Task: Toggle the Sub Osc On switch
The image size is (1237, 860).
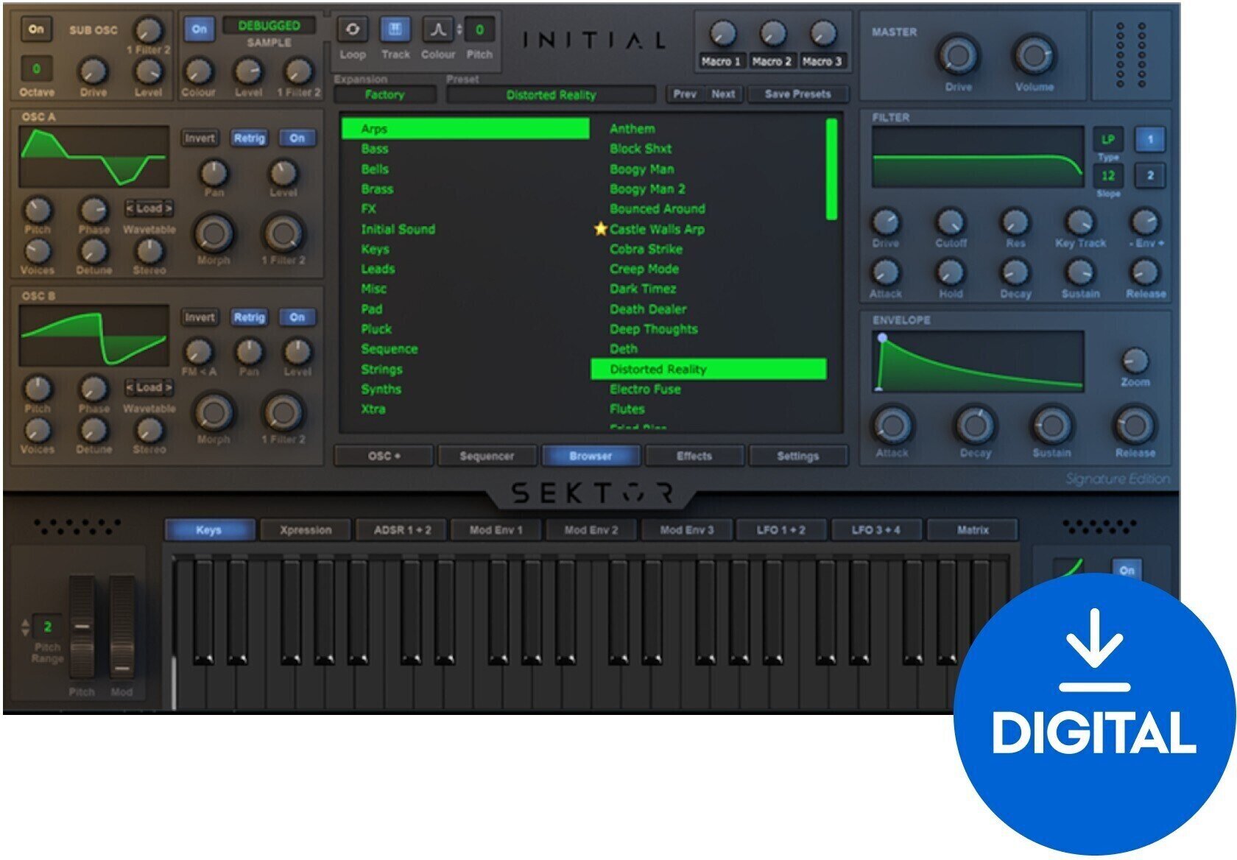Action: (37, 29)
